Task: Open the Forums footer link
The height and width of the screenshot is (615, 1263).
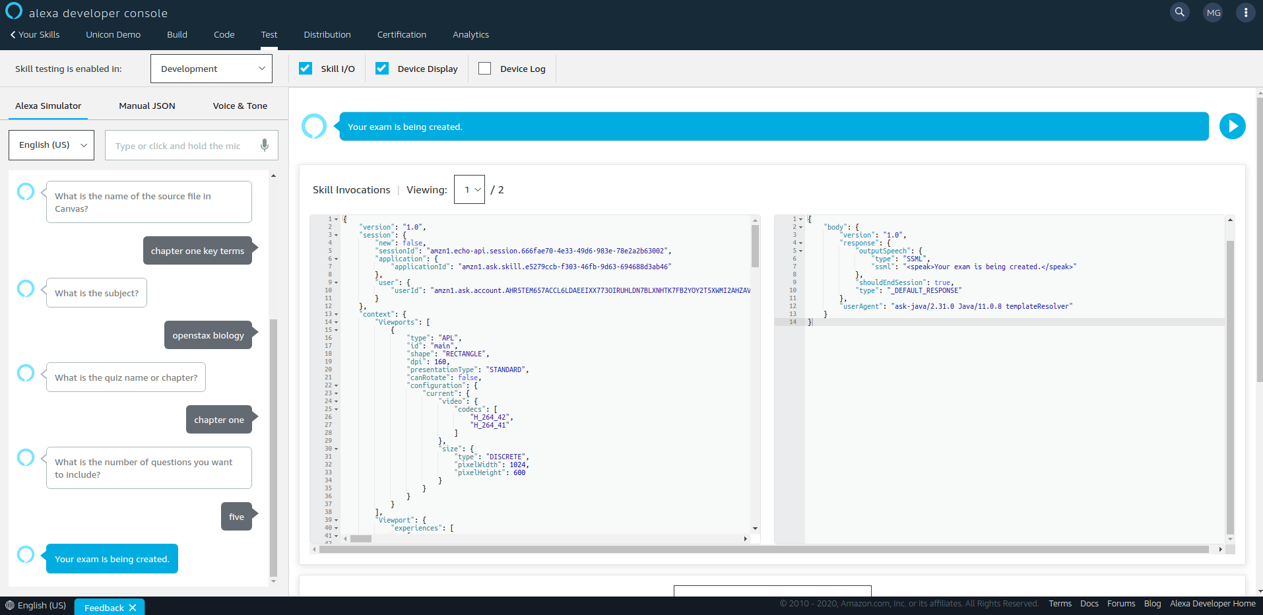Action: [1121, 604]
